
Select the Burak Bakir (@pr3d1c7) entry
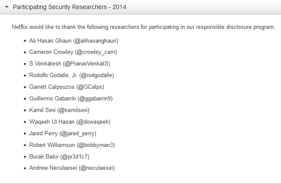59,157
